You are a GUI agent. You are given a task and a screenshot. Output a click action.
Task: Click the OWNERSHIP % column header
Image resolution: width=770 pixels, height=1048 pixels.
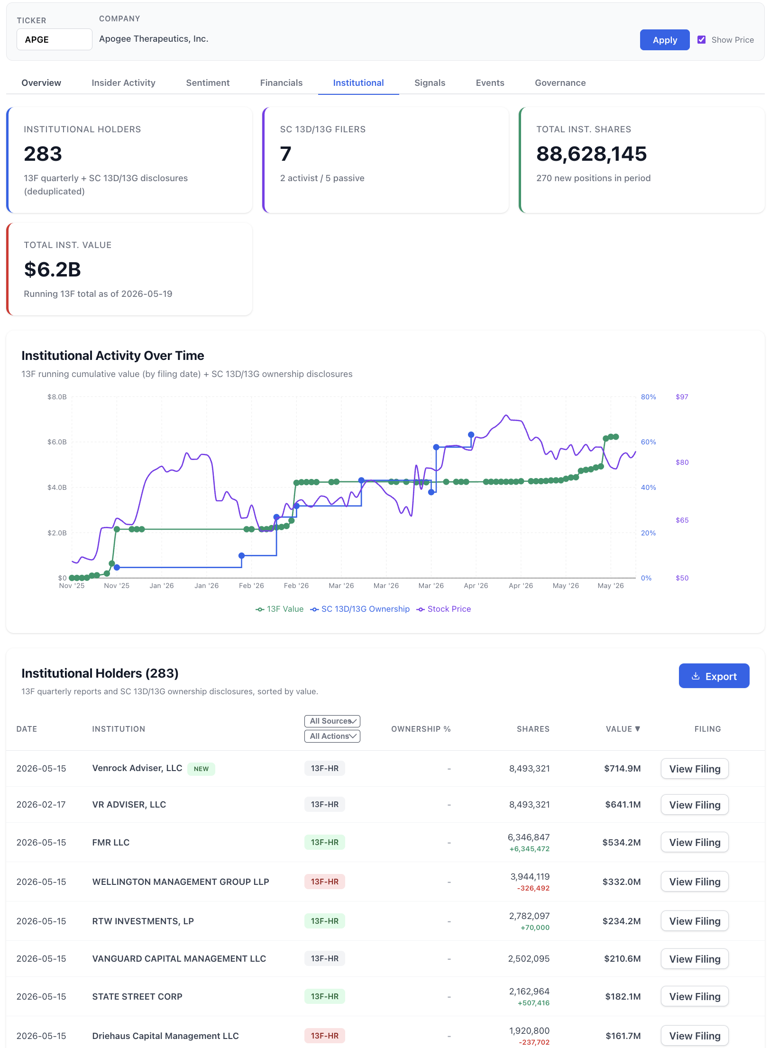coord(421,729)
